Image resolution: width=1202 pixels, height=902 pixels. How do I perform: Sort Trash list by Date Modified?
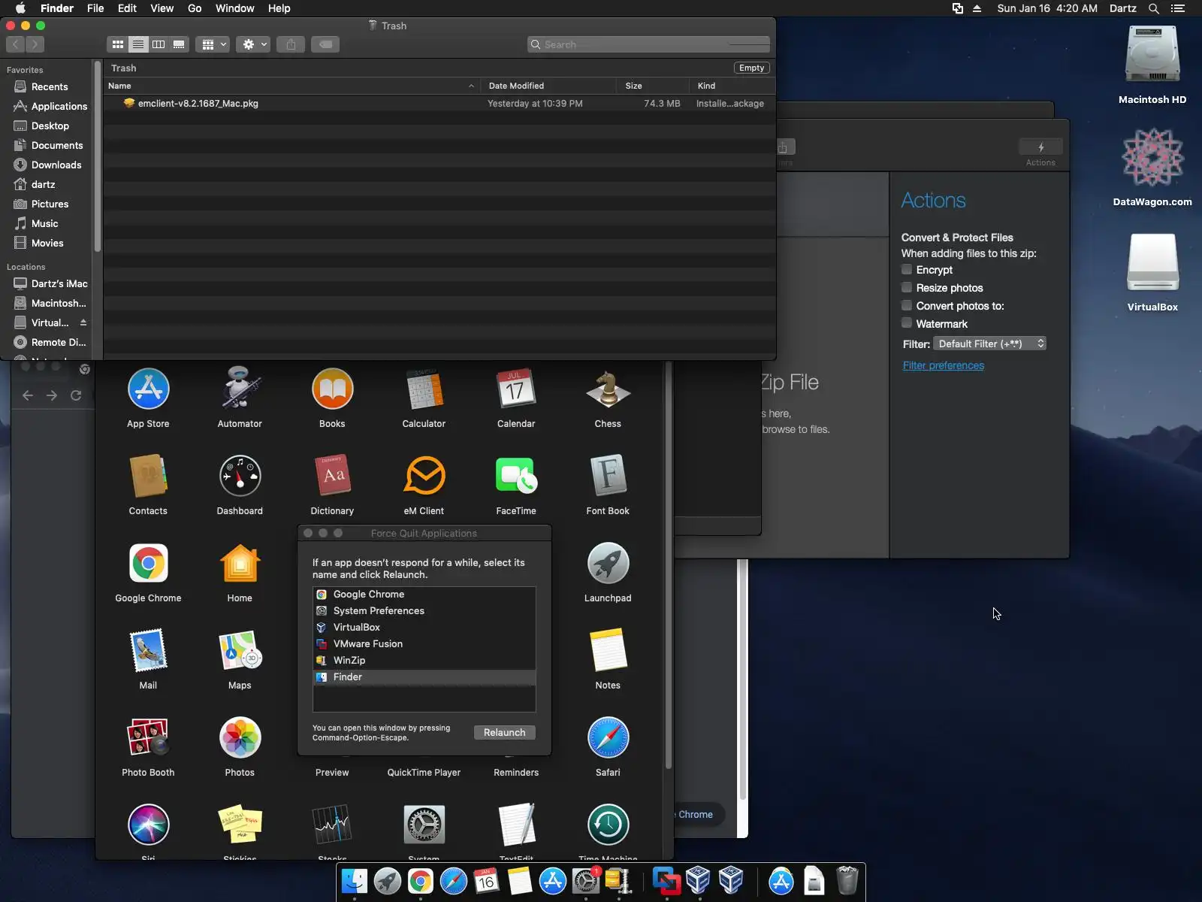(x=548, y=86)
